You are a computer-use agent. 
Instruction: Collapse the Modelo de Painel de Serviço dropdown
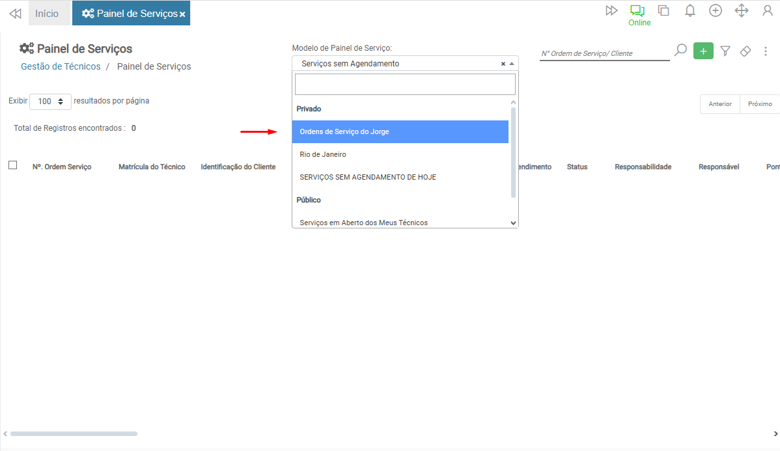click(x=512, y=64)
